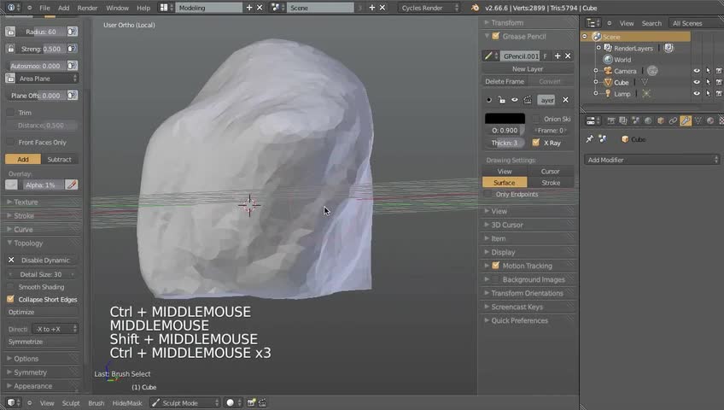
Task: Click the lock icon beside Strength
Action: [x=10, y=49]
